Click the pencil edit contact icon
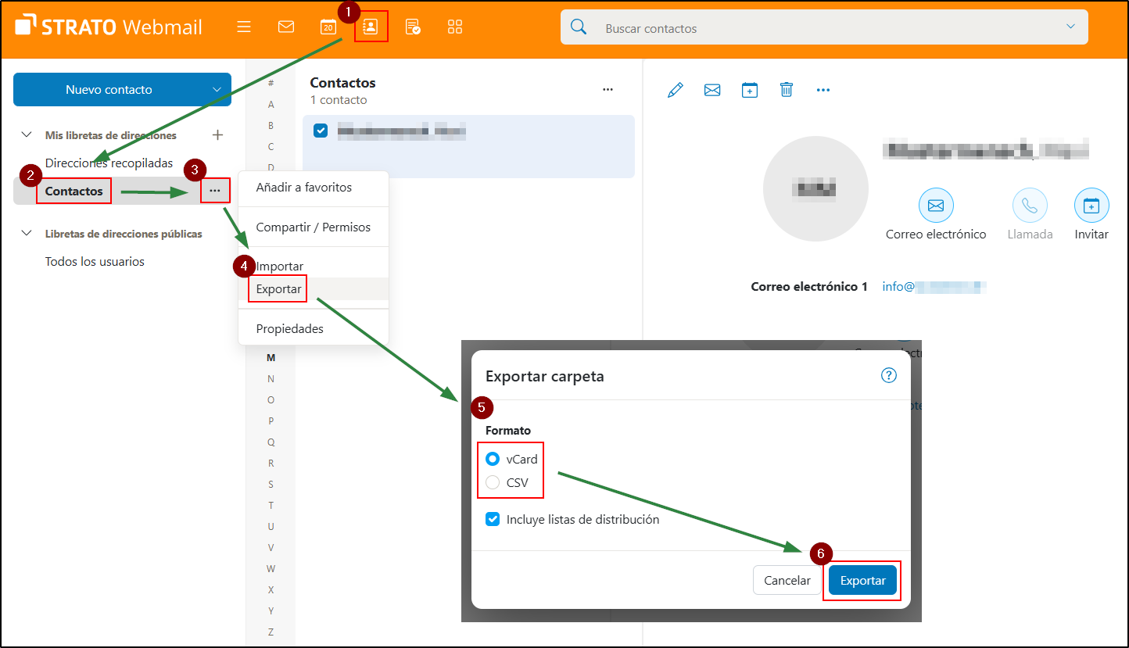 pos(676,90)
